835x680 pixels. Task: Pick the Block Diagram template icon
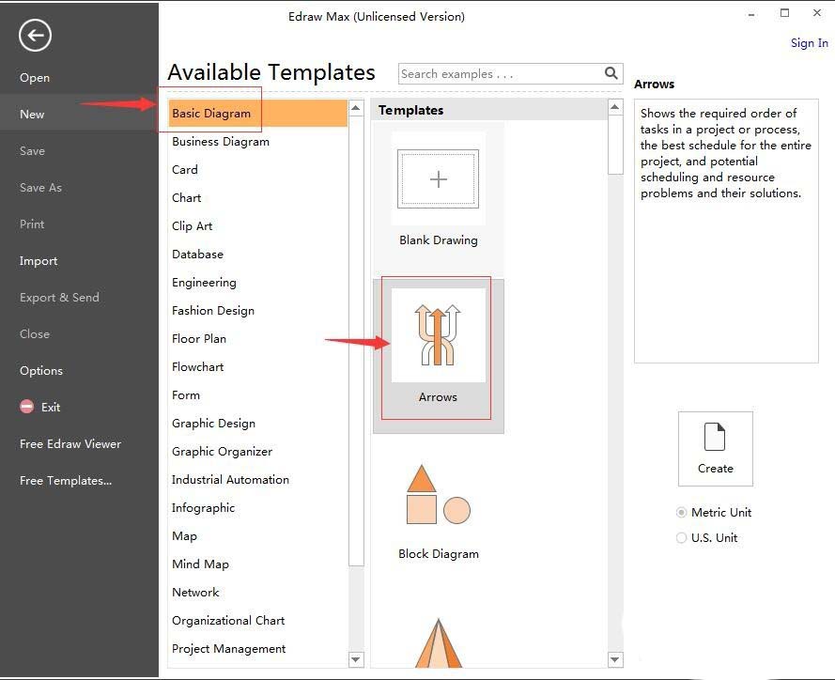pos(439,495)
